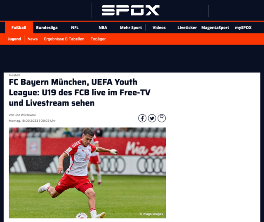Open the NFL menu item
Viewport: 264px width, 222px height.
[x=75, y=28]
